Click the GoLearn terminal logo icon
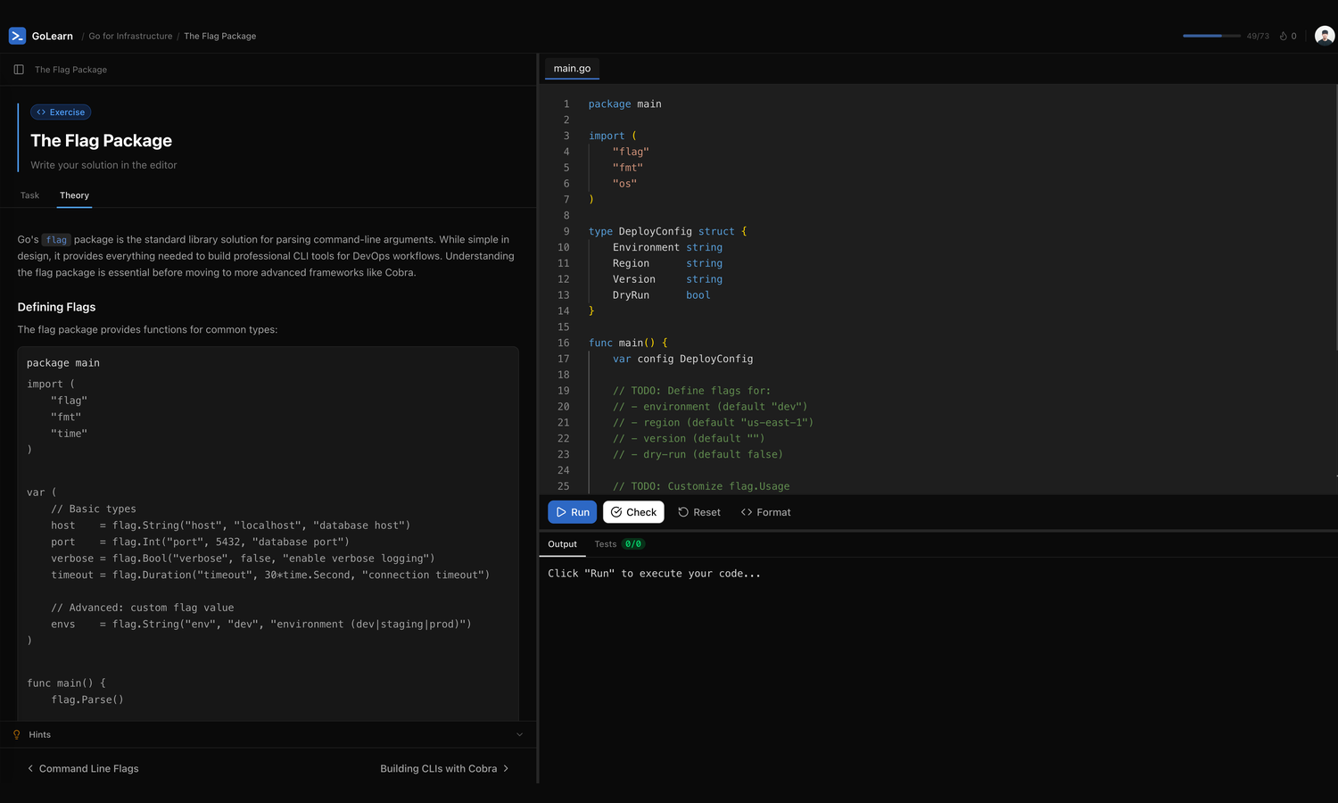Viewport: 1338px width, 803px height. point(17,36)
